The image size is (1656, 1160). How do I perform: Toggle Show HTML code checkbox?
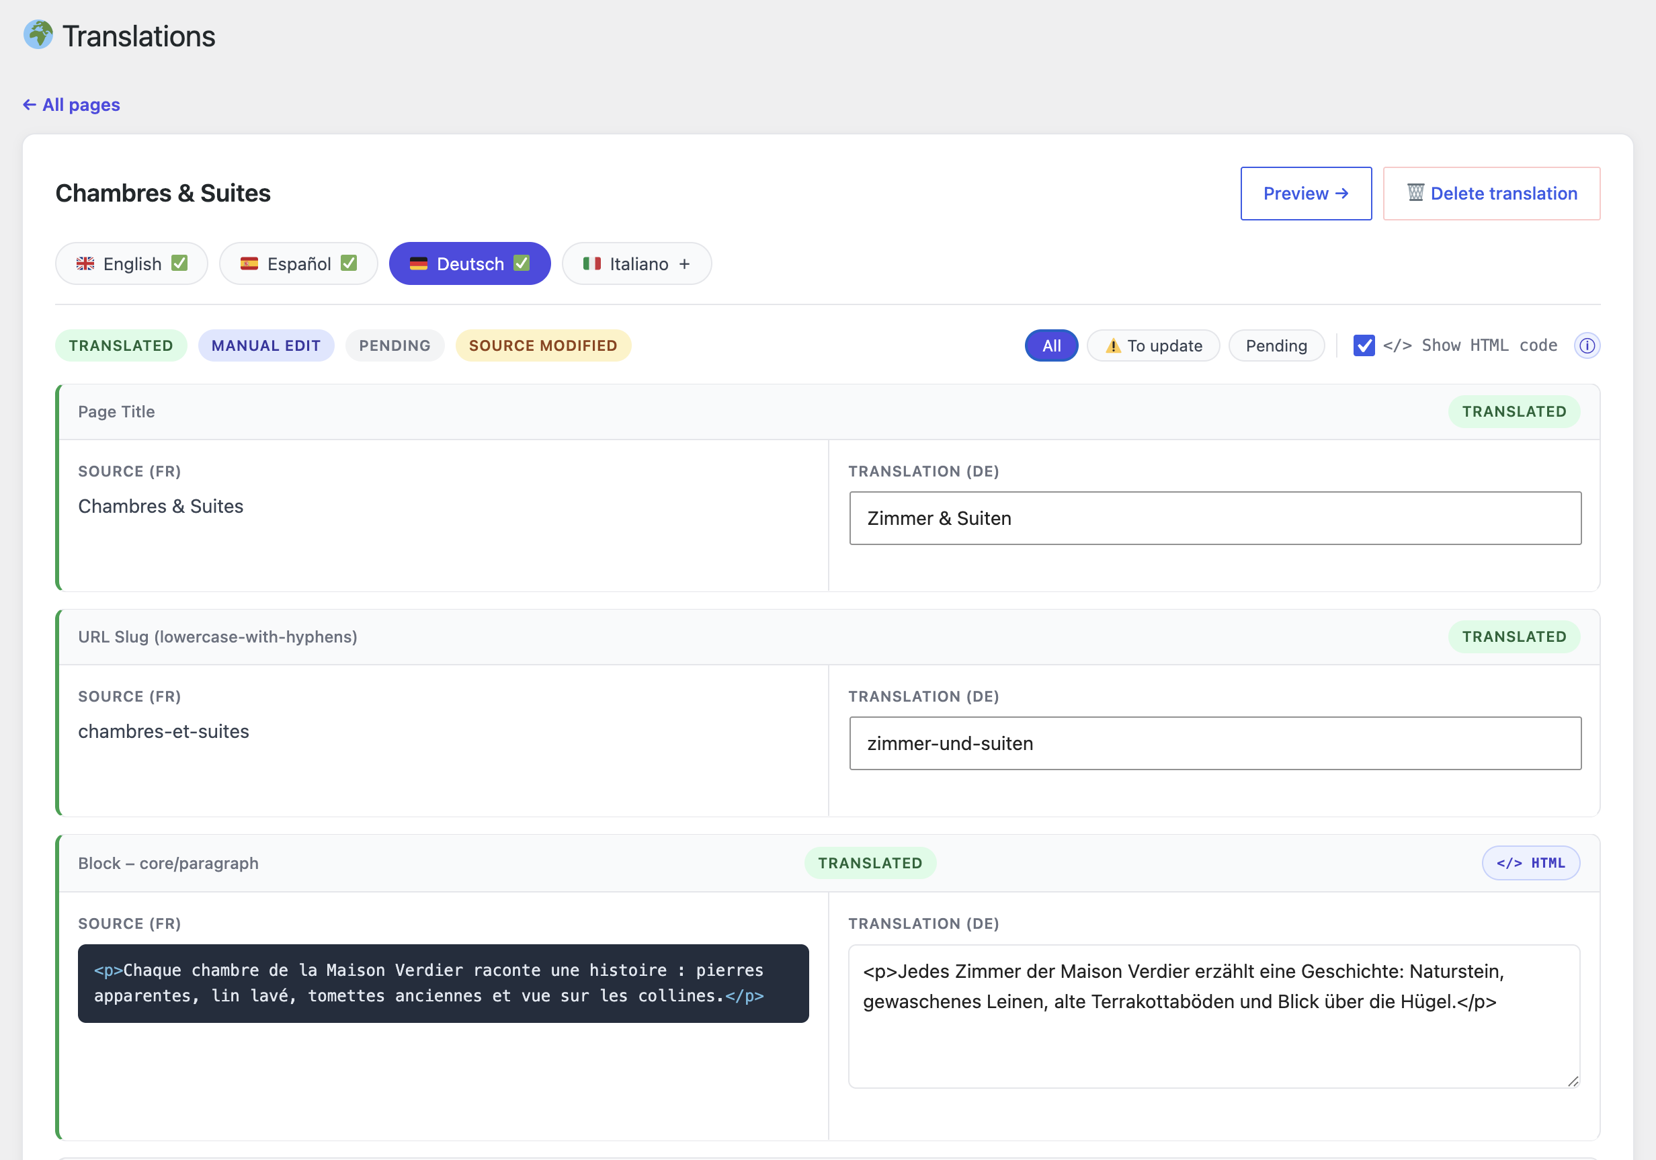pos(1364,345)
